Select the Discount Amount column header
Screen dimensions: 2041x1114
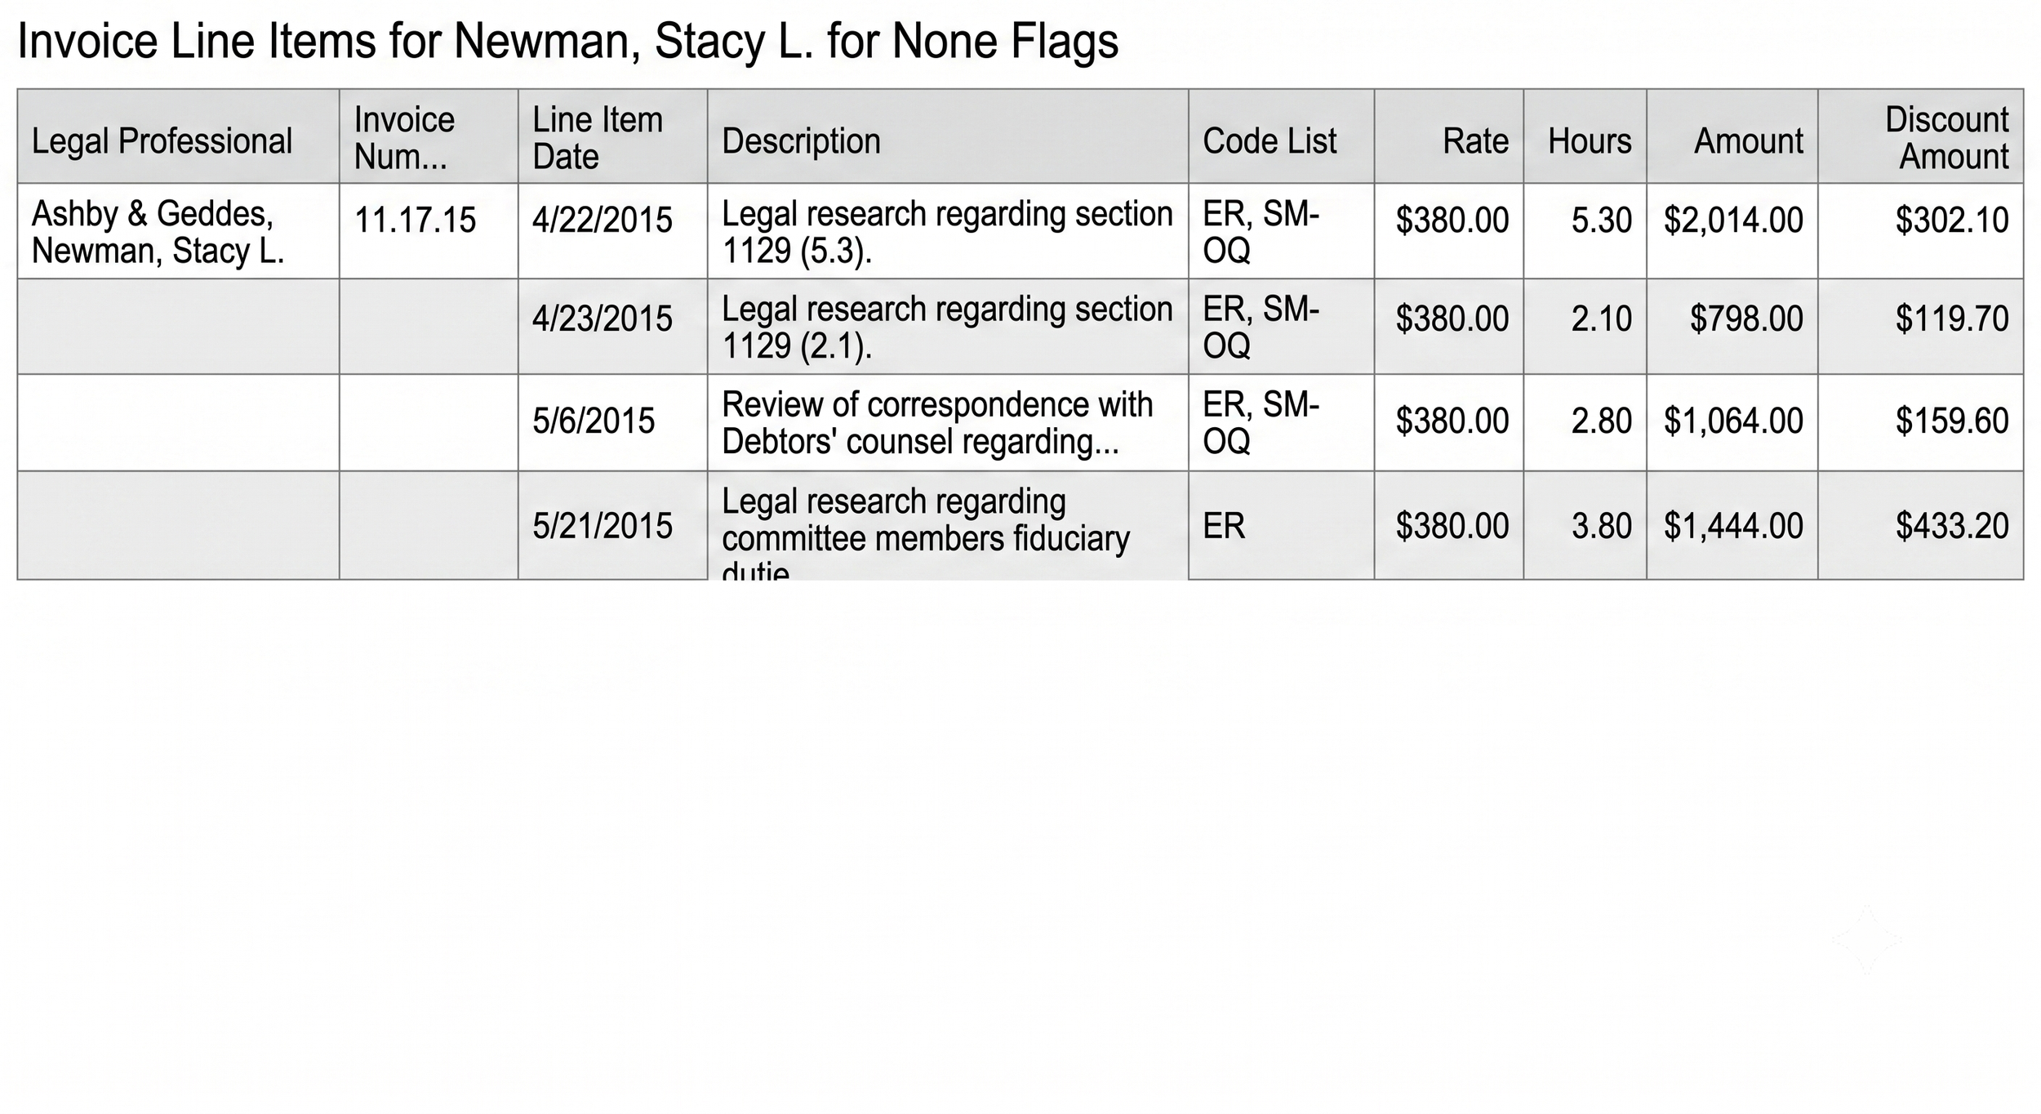[1921, 136]
